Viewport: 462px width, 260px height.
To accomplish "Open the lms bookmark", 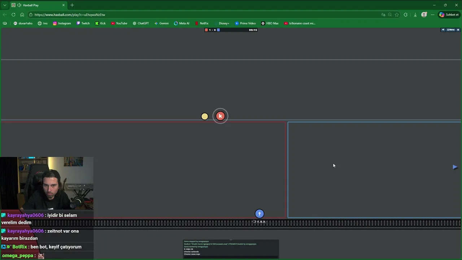I will [43, 23].
